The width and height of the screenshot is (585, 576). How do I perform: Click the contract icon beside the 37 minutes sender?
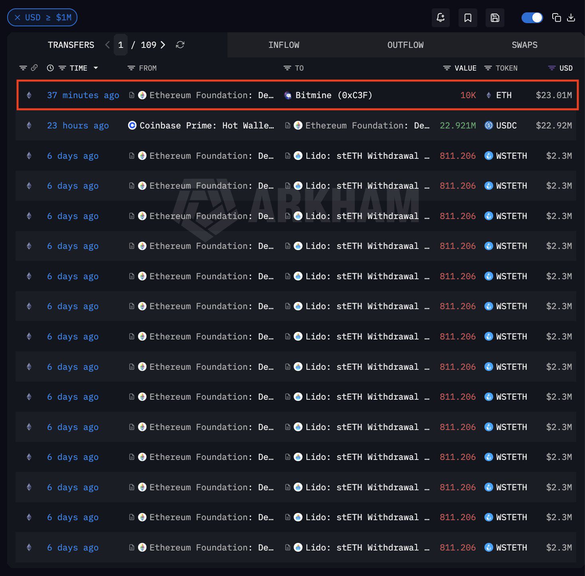[132, 95]
